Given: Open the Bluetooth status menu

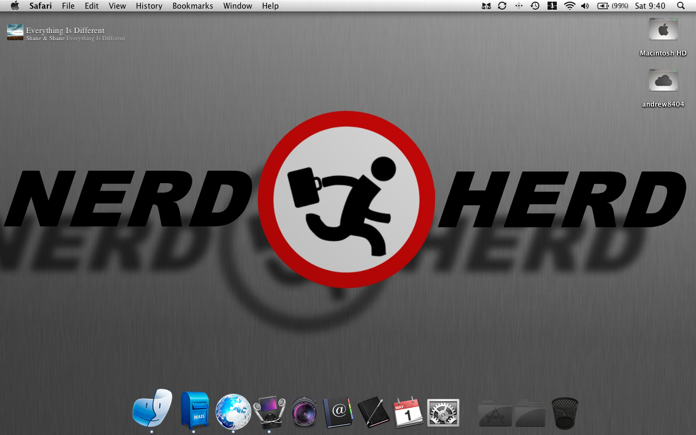Looking at the screenshot, I should 519,6.
